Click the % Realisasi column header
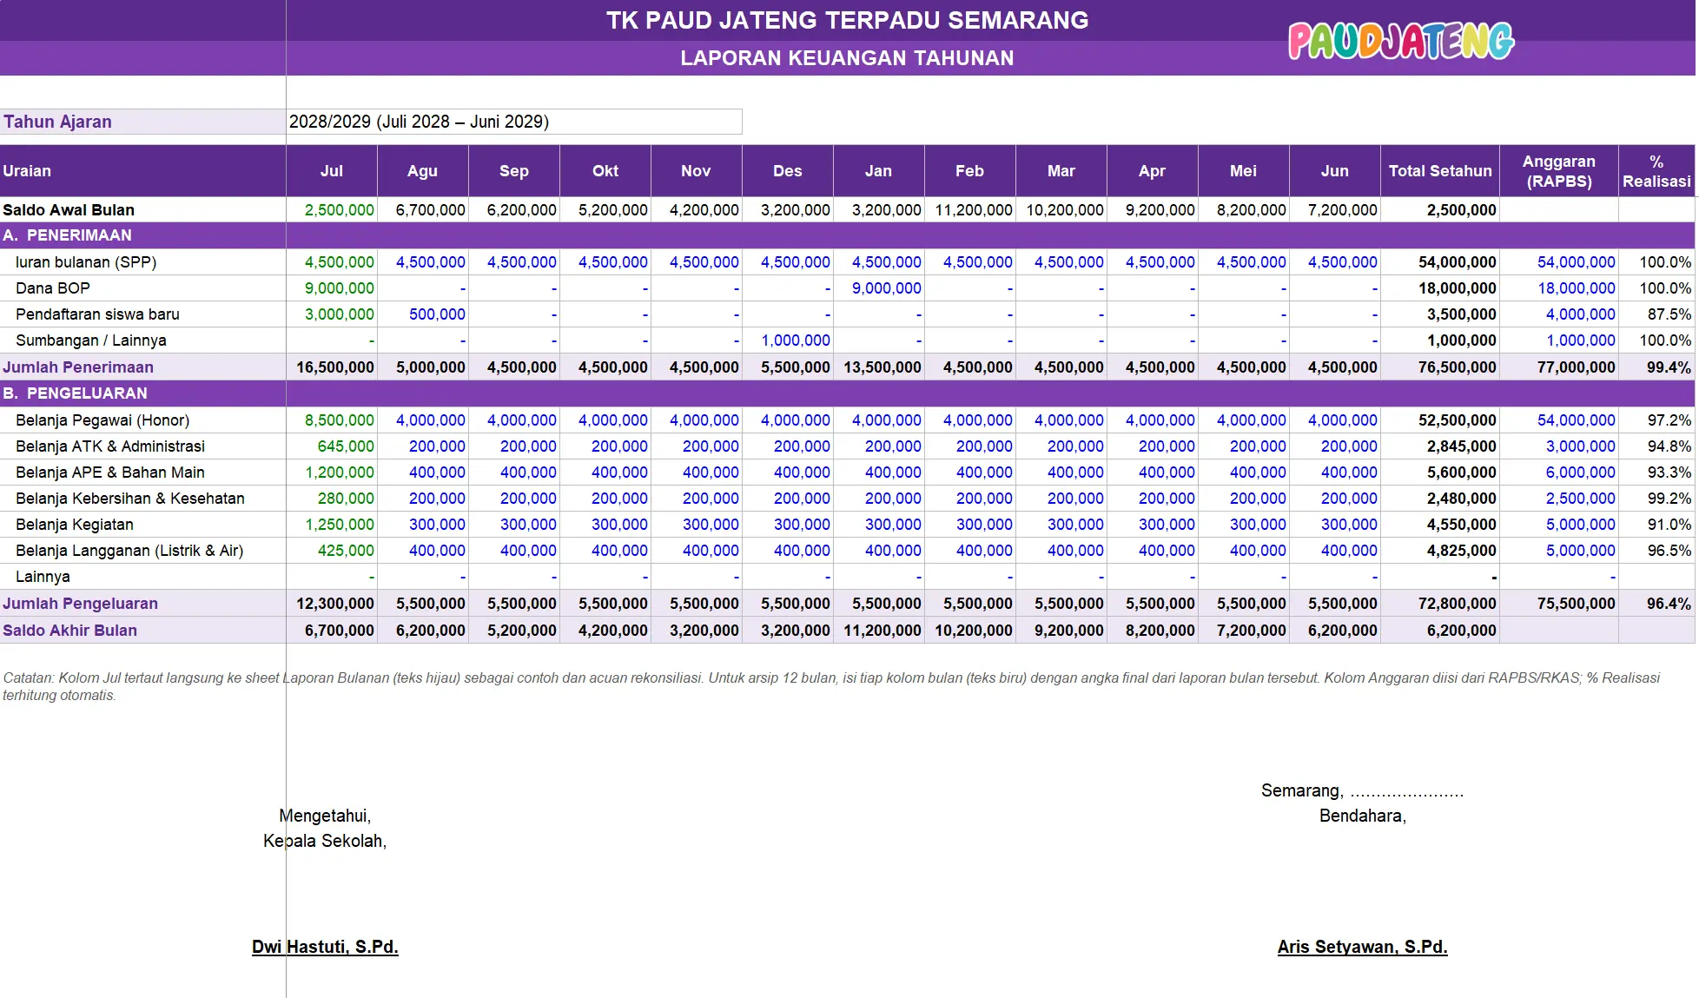 1656,171
